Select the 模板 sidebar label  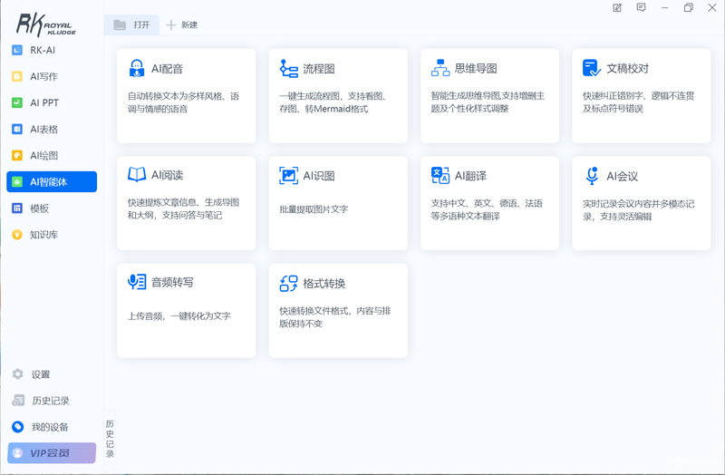point(39,208)
